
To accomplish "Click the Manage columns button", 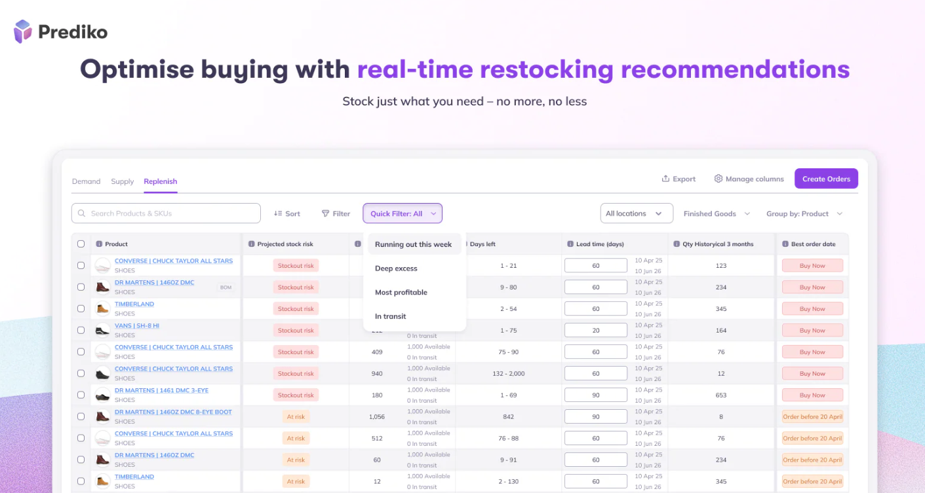I will (x=749, y=179).
